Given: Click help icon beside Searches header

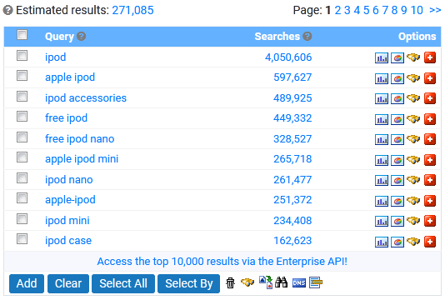Looking at the screenshot, I should (307, 37).
